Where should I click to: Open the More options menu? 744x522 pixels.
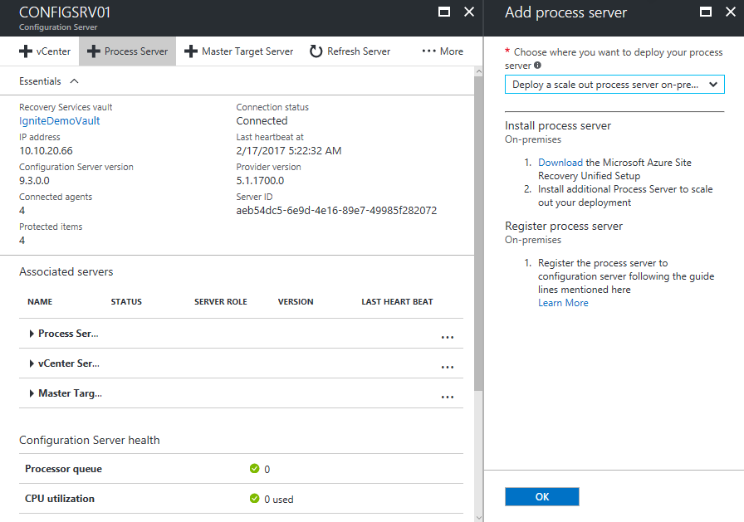[442, 51]
